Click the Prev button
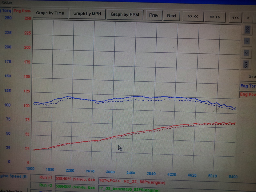This screenshot has height=192, width=256. click(154, 15)
